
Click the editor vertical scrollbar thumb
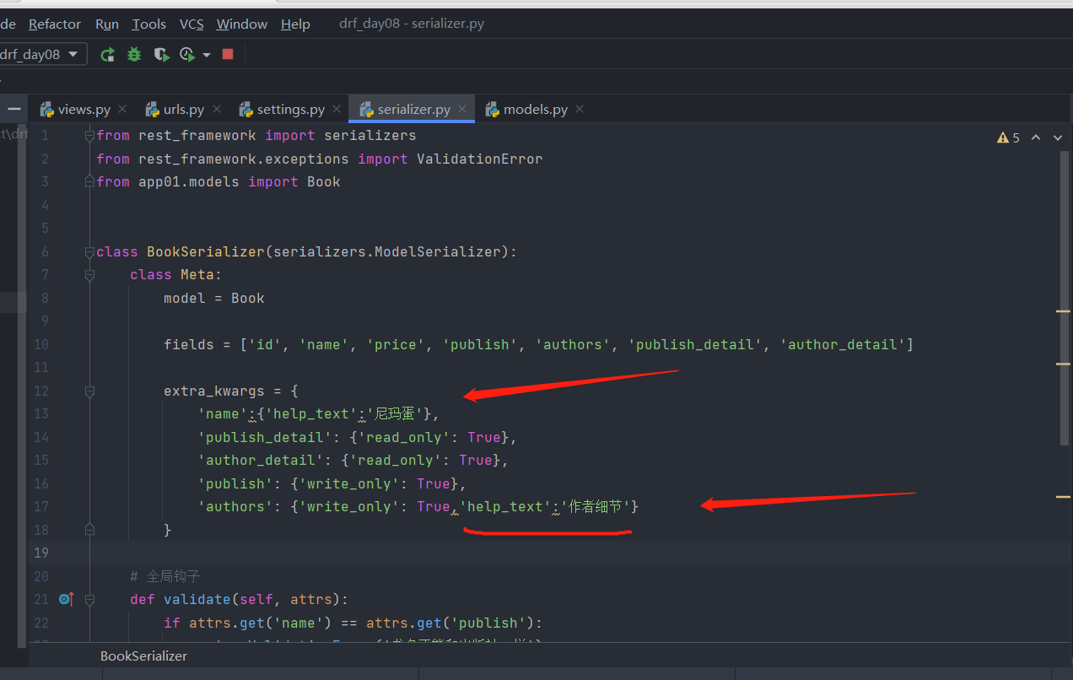click(x=1064, y=298)
